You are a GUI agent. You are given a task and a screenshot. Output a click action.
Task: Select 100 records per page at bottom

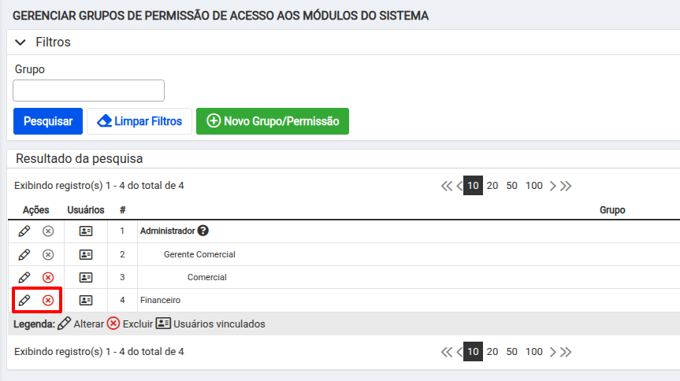tap(534, 352)
